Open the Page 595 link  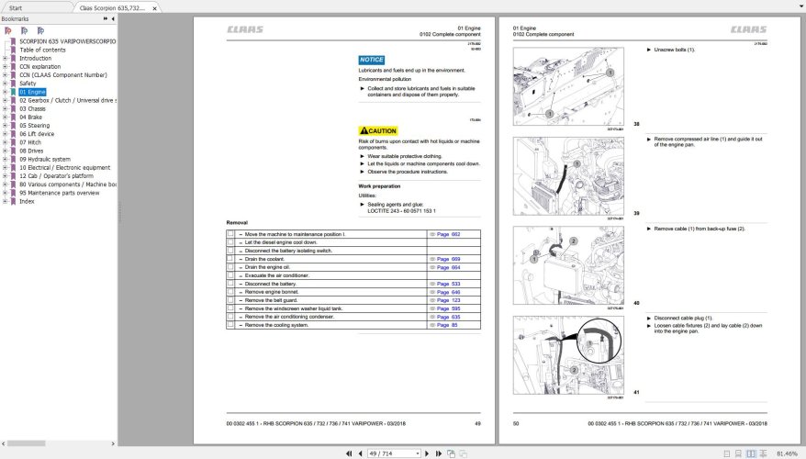pos(448,309)
